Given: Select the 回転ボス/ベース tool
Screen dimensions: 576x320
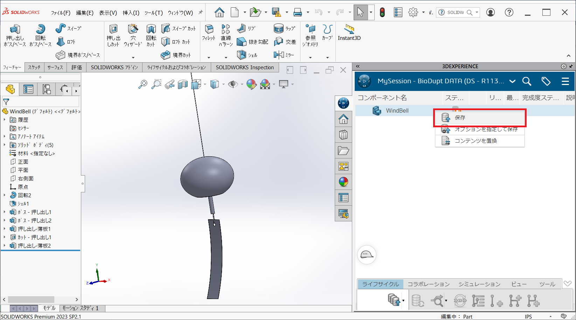Looking at the screenshot, I should point(40,35).
